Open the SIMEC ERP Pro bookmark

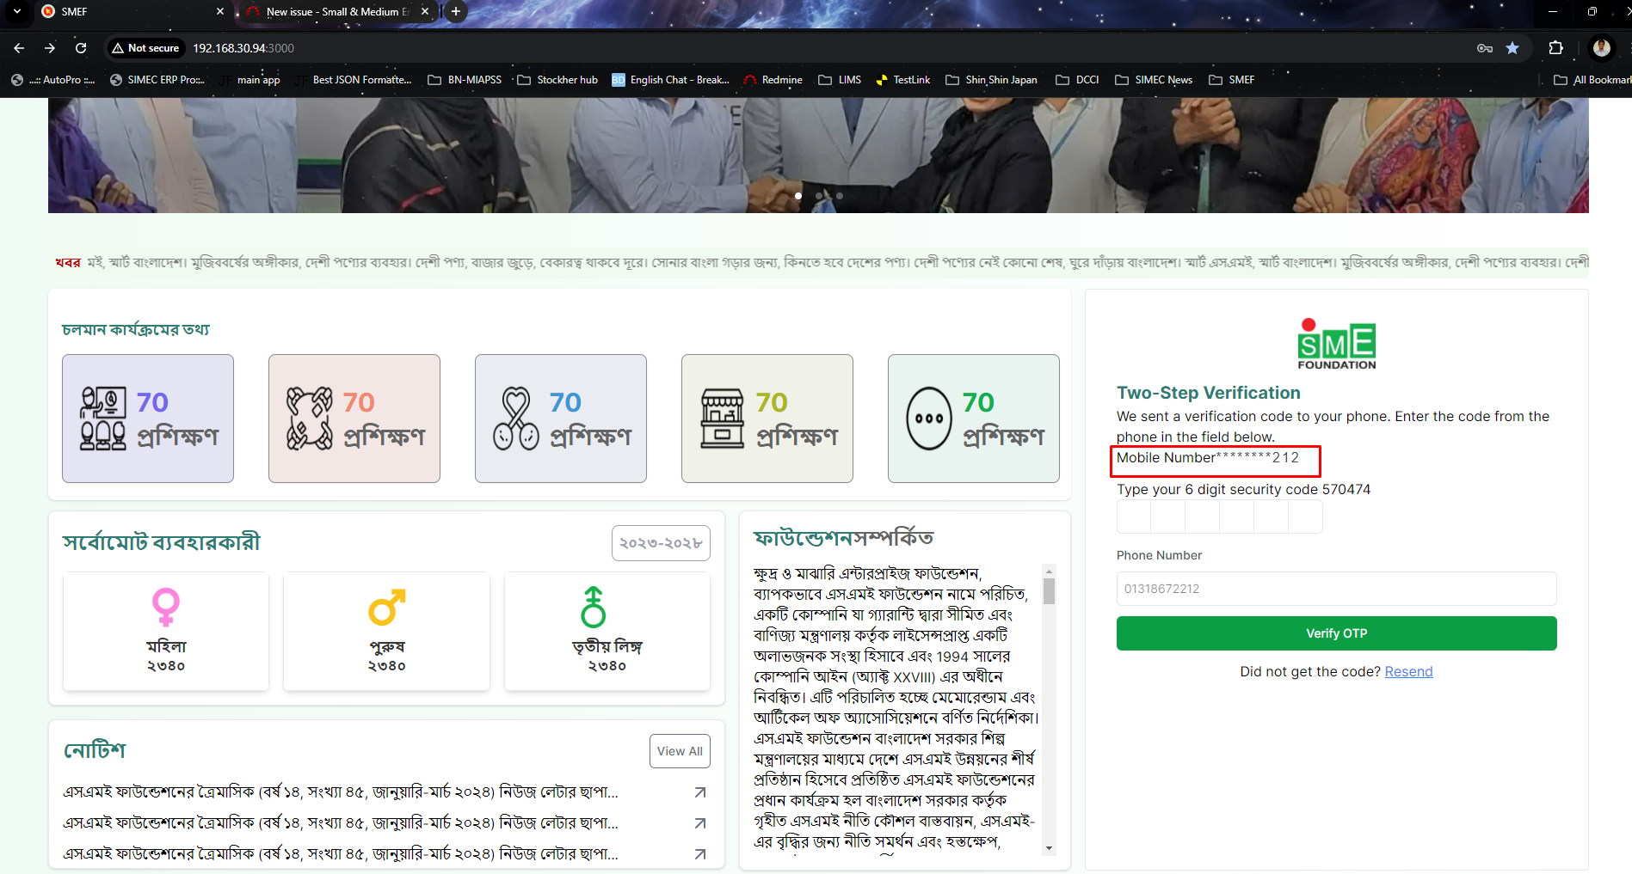[157, 80]
